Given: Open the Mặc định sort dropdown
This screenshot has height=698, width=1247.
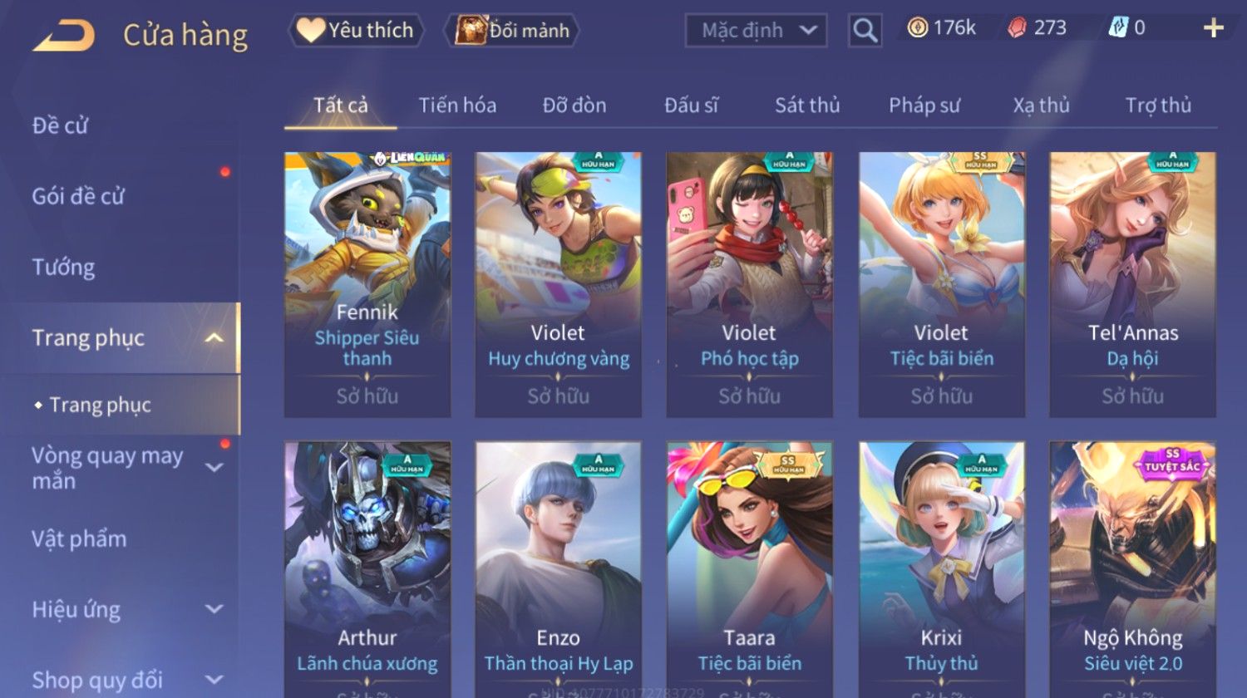Looking at the screenshot, I should point(756,31).
